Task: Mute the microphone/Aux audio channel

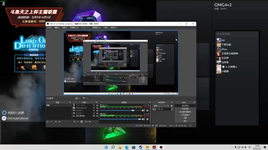Action: [x=143, y=110]
